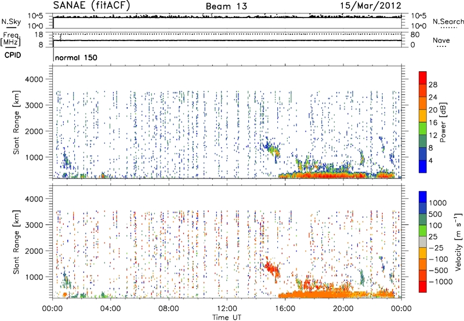Click the Power [dB] colorbar title
This screenshot has width=464, height=321.
(443, 122)
